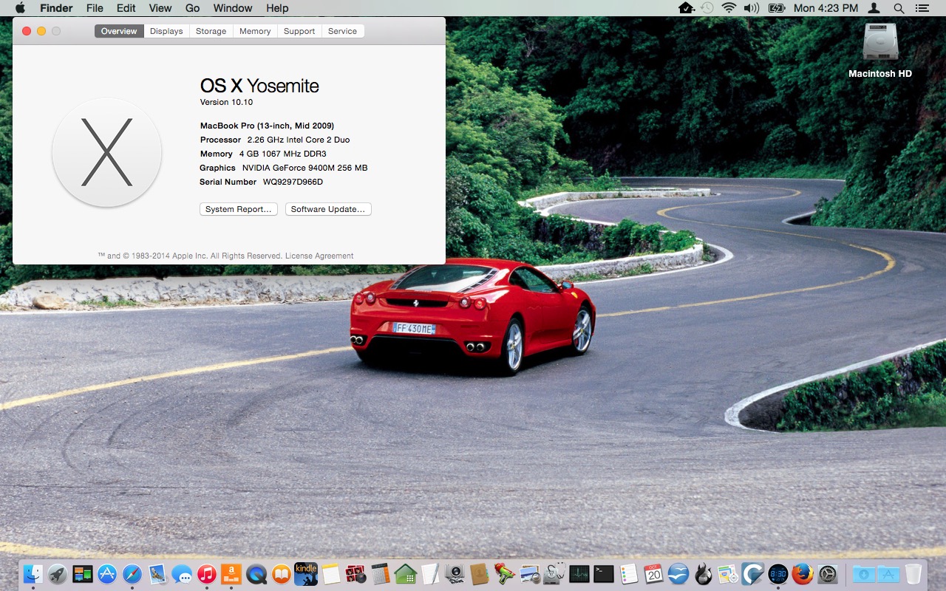The image size is (946, 591).
Task: Open the user account menu icon
Action: [x=874, y=8]
